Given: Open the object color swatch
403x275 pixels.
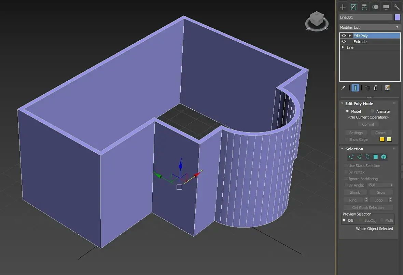Looking at the screenshot, I should 397,17.
